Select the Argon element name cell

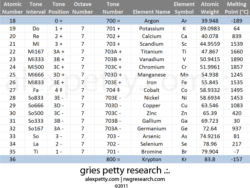point(151,21)
